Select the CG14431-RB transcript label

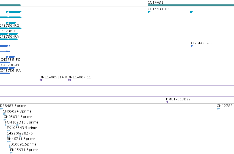158,9
